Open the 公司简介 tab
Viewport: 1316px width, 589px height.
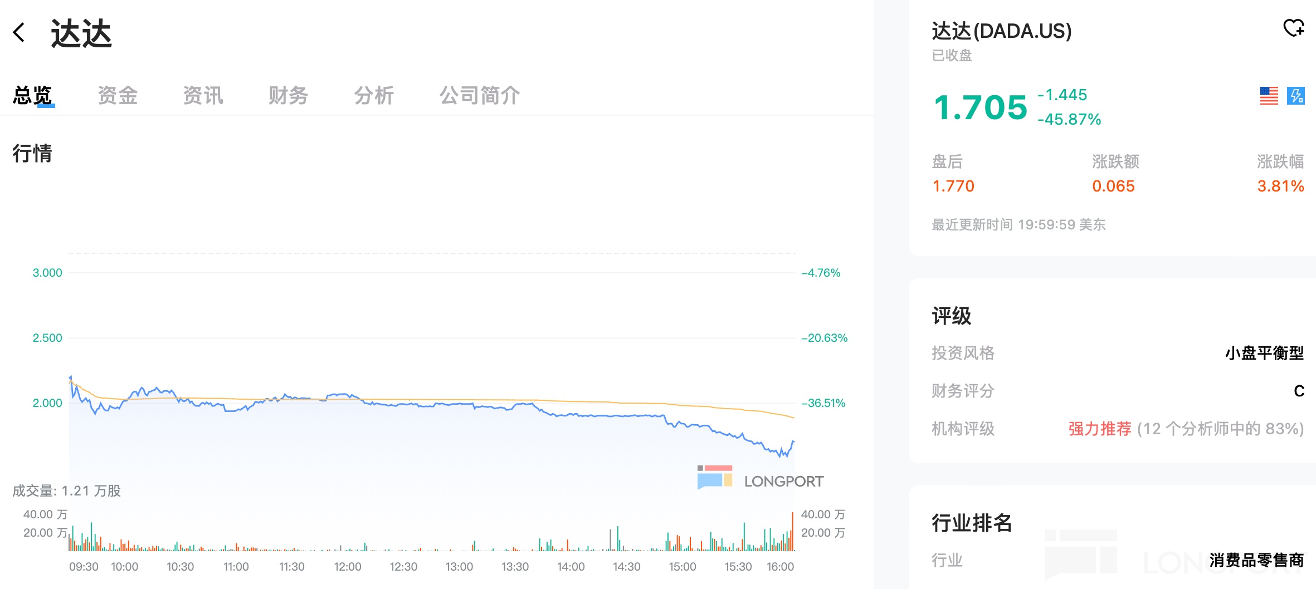(480, 96)
